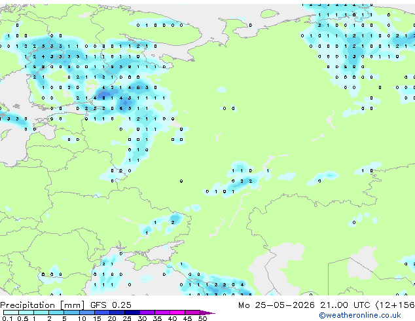Click the legend swatch between 0.1 and 0.5

[x=11, y=312]
